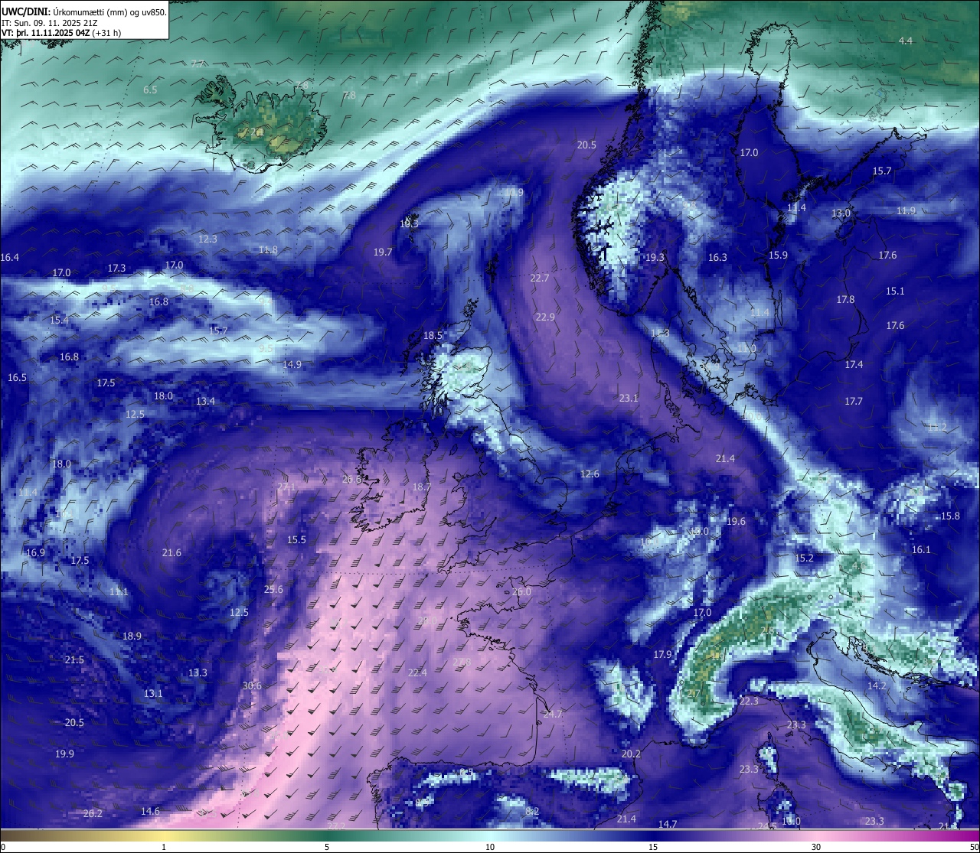Click the 22.4 value label
Screen dimensions: 980x853
click(417, 673)
